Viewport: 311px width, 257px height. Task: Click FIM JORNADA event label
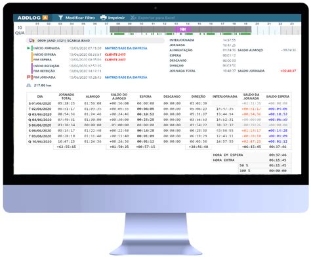[x=44, y=78]
